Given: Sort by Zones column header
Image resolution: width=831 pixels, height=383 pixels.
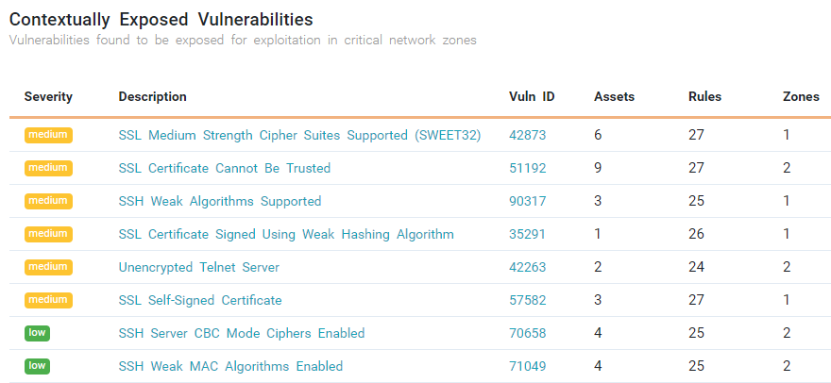Looking at the screenshot, I should [x=801, y=96].
